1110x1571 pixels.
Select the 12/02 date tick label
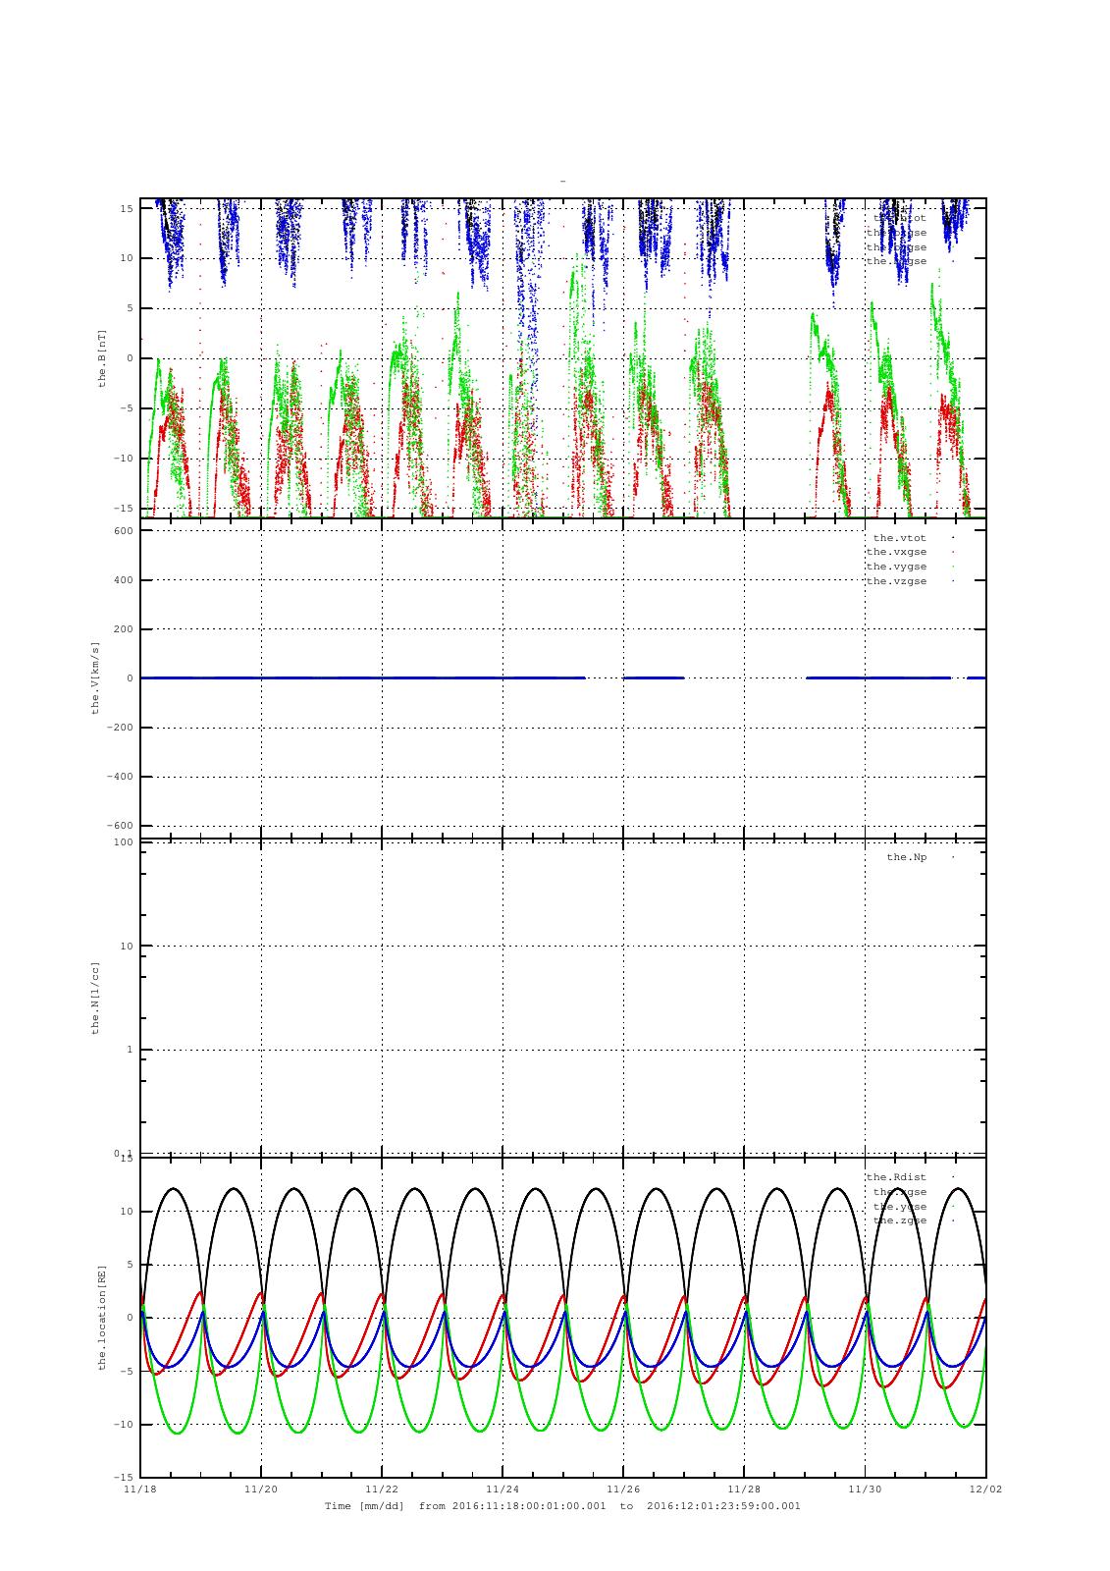coord(985,1489)
